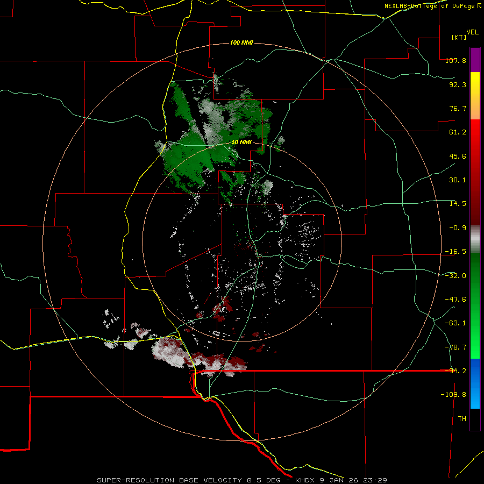Click the -16.5 velocity scale value

[455, 252]
